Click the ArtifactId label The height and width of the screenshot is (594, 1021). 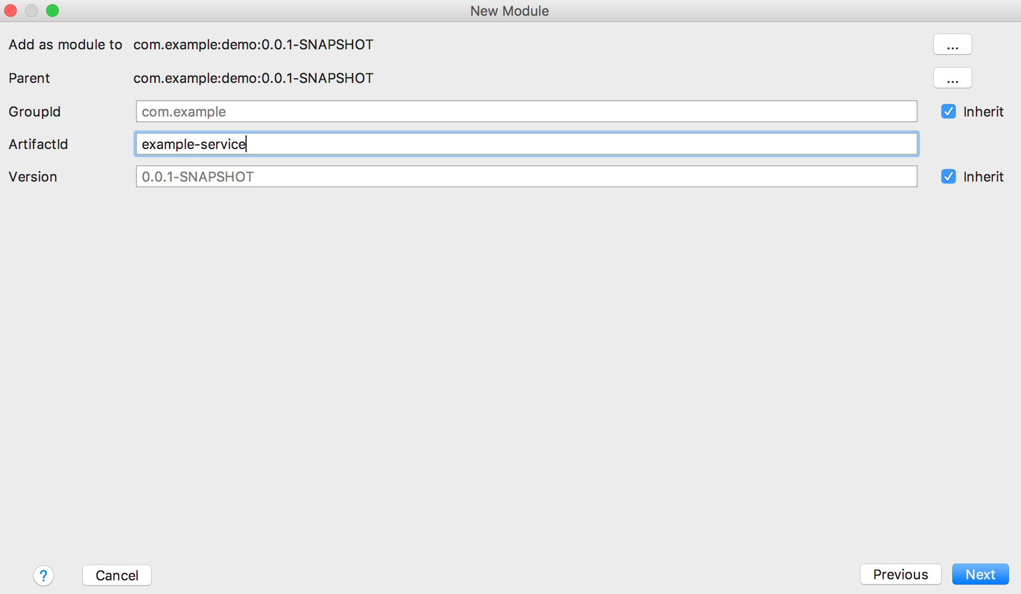click(x=38, y=144)
